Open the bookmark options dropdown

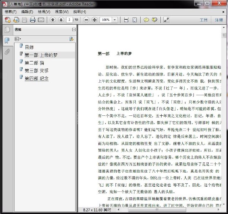coord(18,39)
